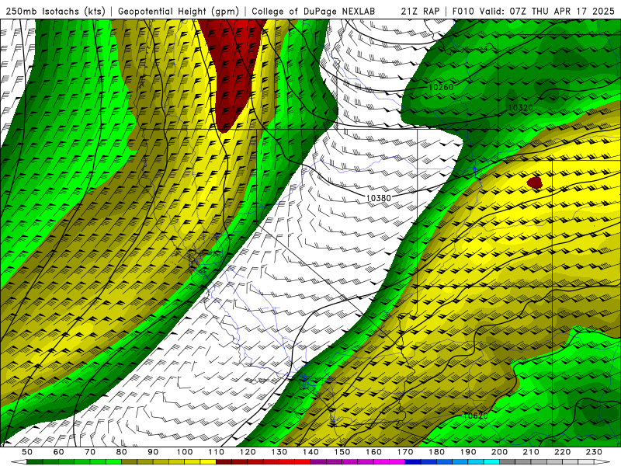Viewport: 621px width, 466px height.
Task: Click the 200 label on the color scale
Action: [500, 452]
